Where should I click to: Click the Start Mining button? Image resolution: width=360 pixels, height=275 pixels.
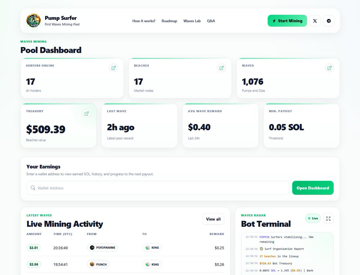tap(287, 21)
